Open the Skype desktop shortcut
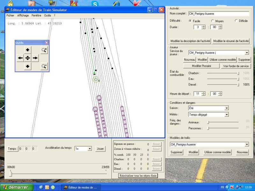Image resolution: width=255 pixels, height=191 pixels. pos(95,3)
